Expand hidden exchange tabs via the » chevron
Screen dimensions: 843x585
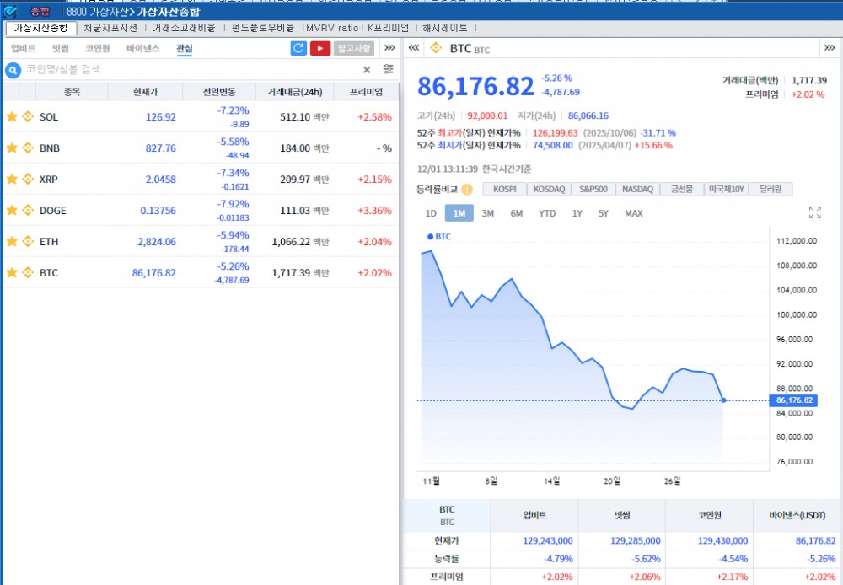(389, 48)
